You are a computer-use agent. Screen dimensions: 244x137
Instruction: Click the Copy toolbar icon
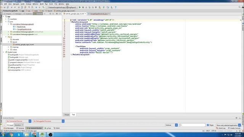tap(22, 7)
